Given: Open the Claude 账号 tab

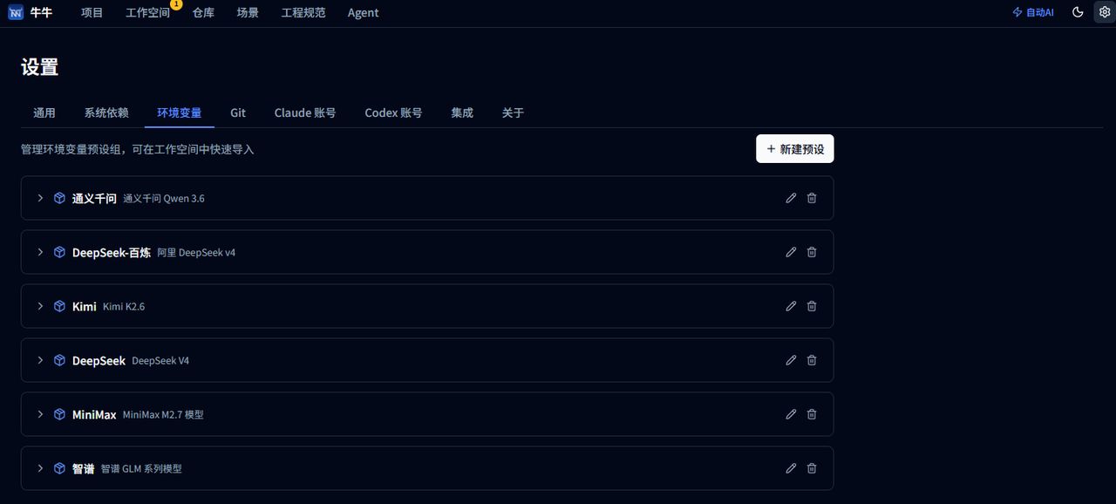Looking at the screenshot, I should tap(305, 113).
